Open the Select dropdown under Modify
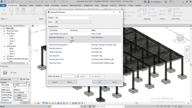Screen dimensions: 192x108 [x=4, y=19]
